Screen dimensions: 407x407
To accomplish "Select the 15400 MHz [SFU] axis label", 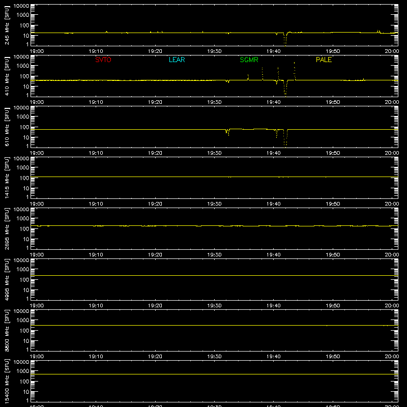I will [7, 381].
